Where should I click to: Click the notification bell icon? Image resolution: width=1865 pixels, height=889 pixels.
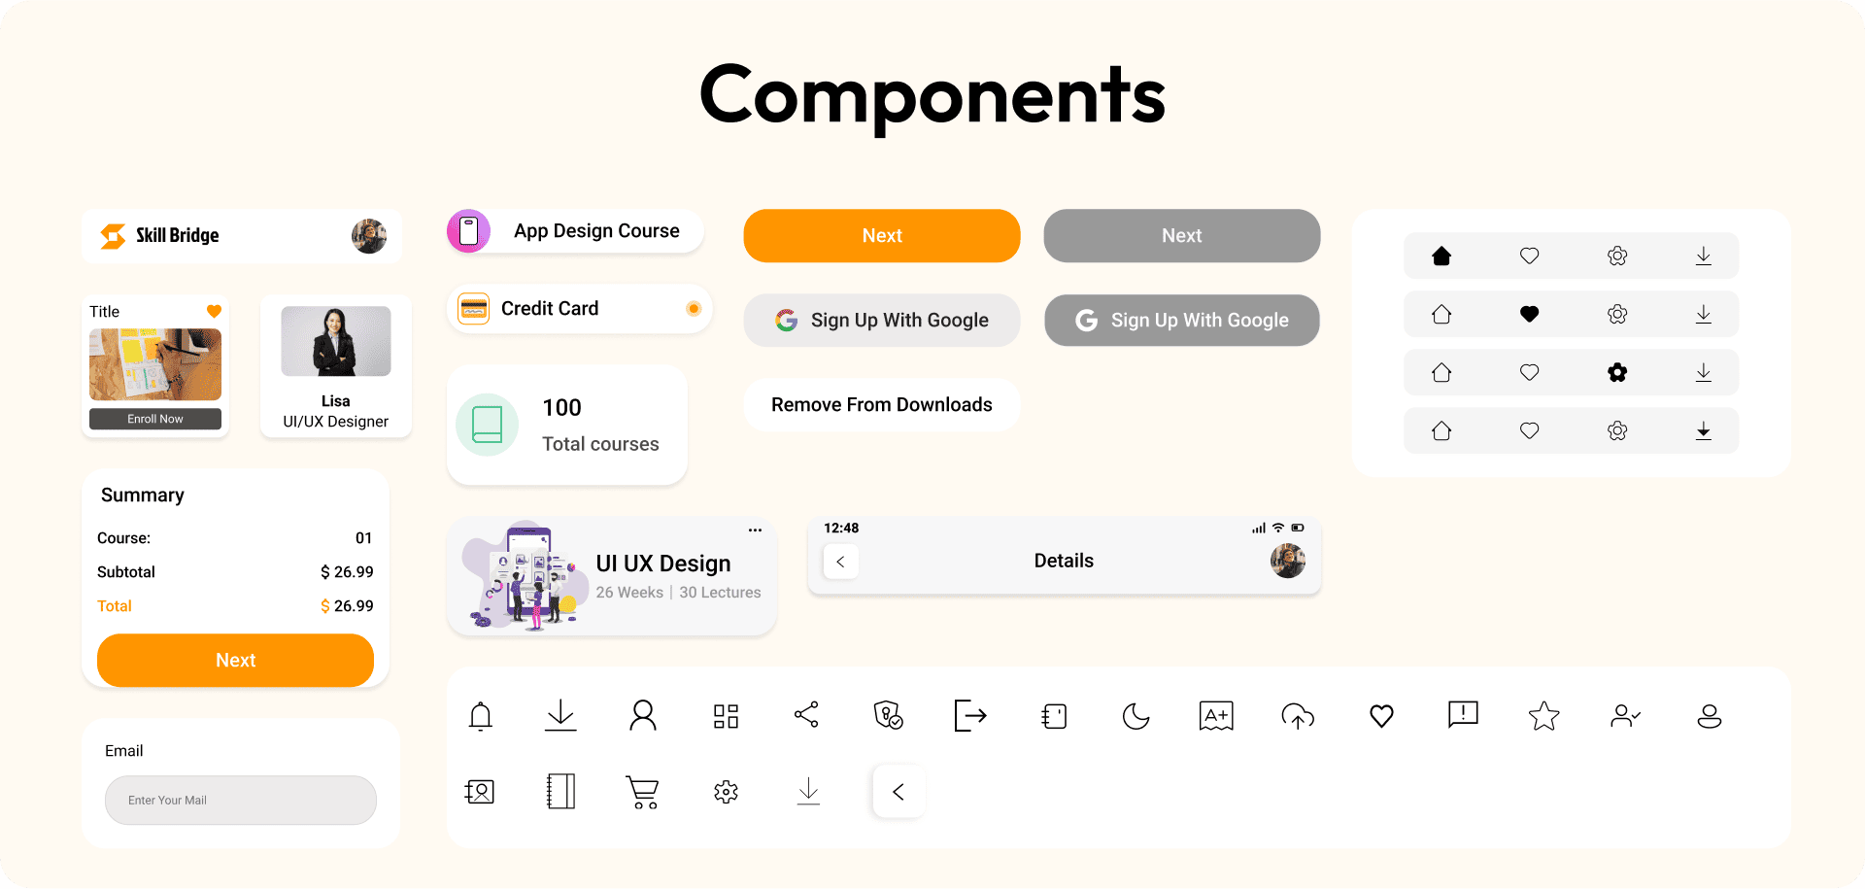[x=481, y=716]
